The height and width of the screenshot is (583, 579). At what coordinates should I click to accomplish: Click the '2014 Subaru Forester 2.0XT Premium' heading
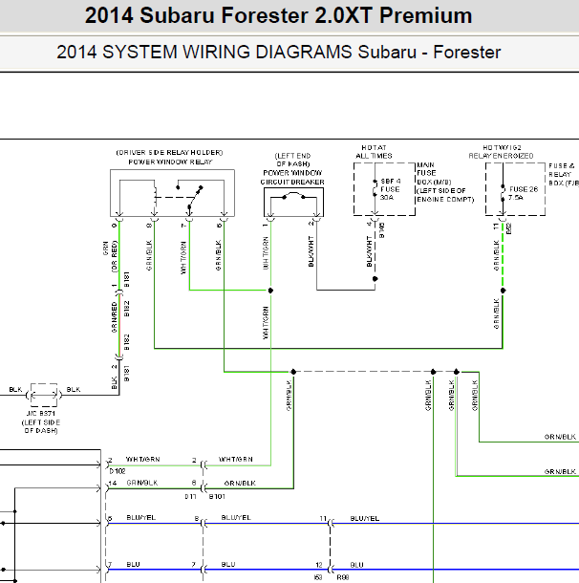tap(278, 15)
